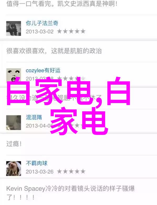
Task: Open the review saying 过瘾!
Action: coord(14,144)
